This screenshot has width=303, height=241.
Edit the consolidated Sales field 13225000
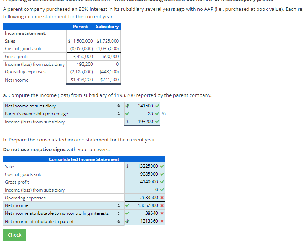coord(145,166)
